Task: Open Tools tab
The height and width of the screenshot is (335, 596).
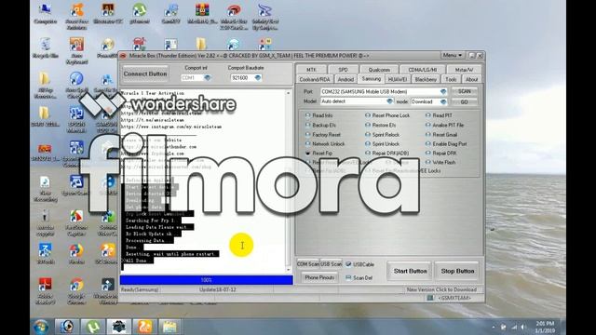Action: 451,79
